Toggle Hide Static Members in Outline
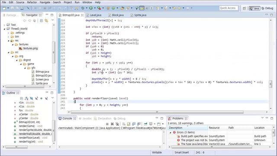Viewport: 277px width, 156px height. pos(36,98)
